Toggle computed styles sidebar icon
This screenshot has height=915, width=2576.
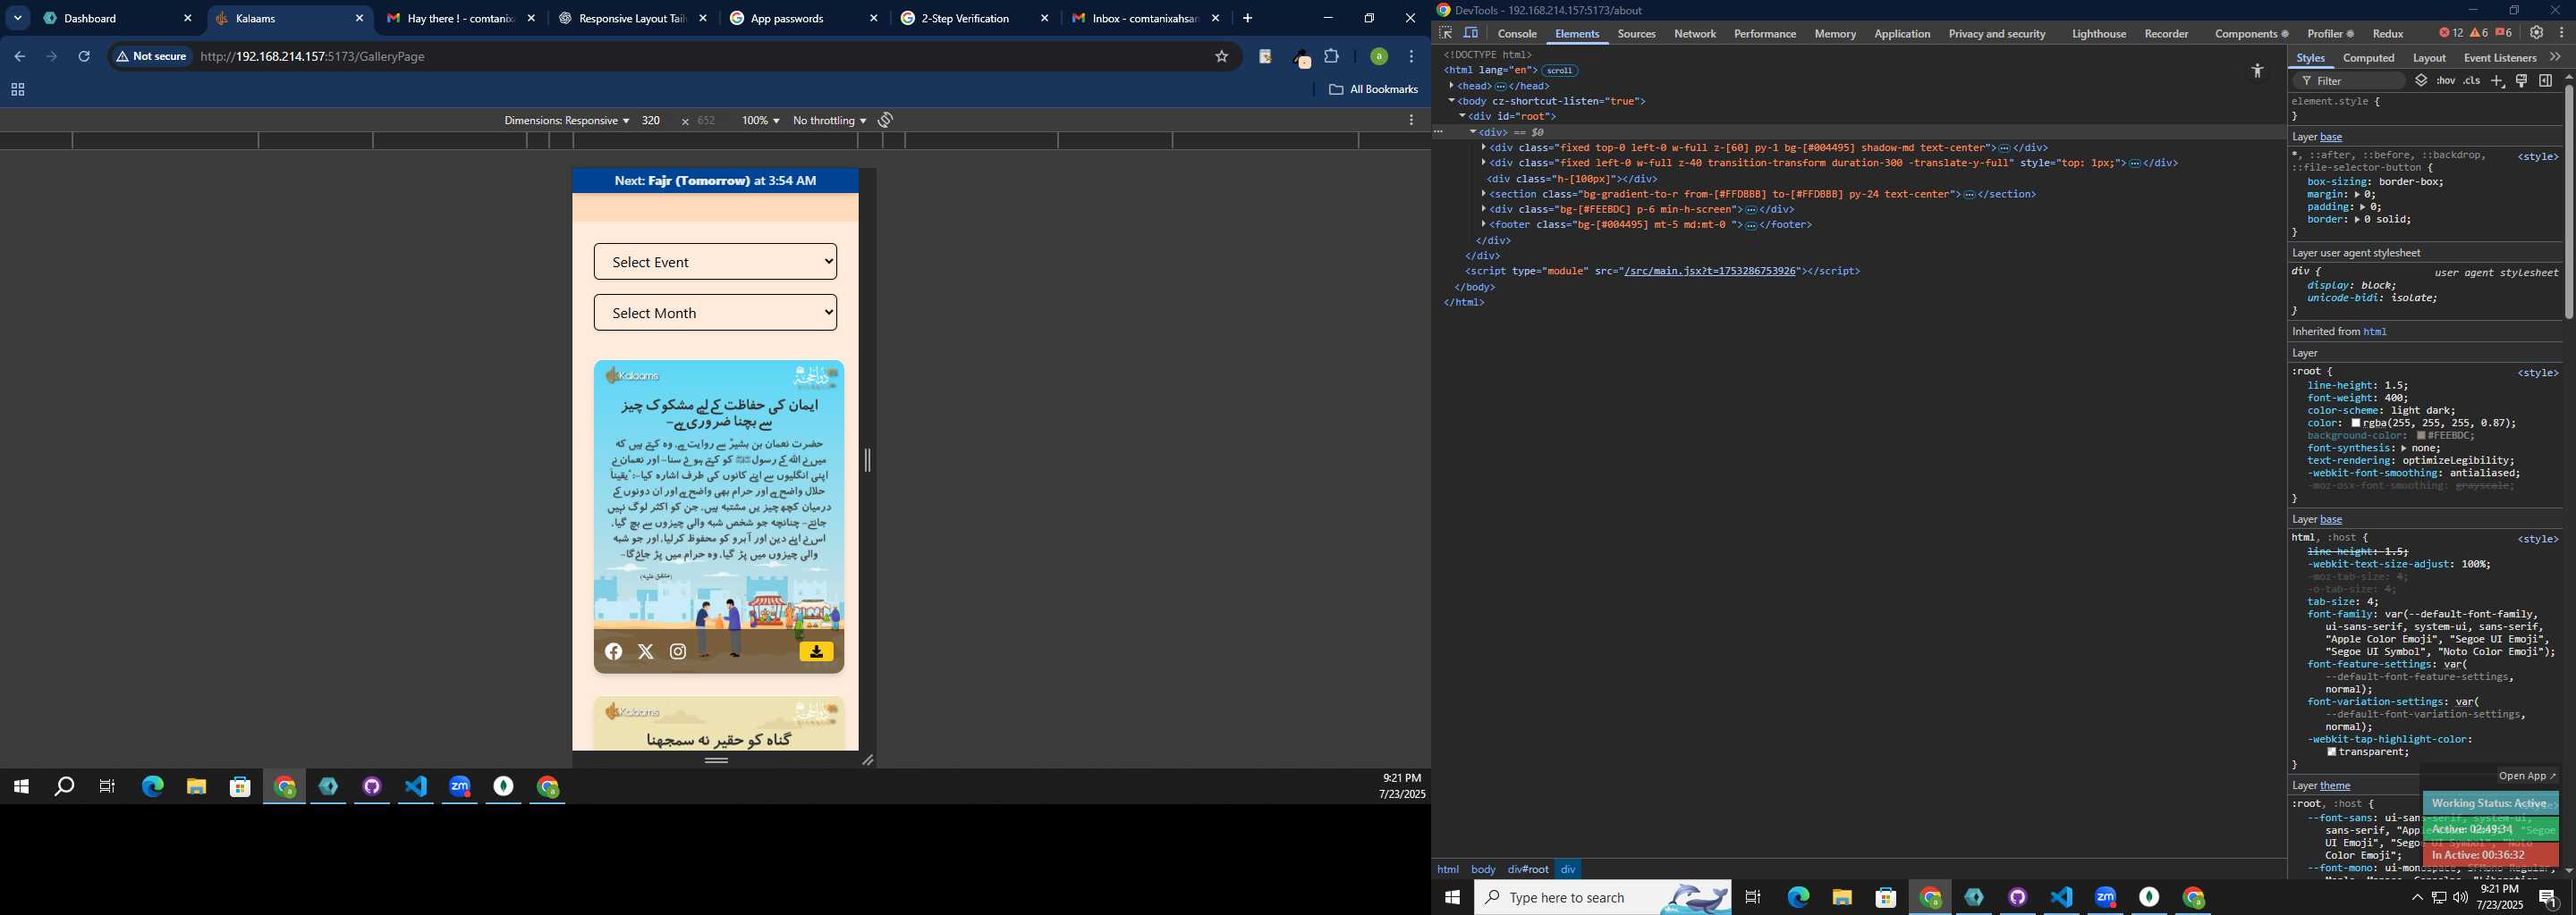point(2545,81)
